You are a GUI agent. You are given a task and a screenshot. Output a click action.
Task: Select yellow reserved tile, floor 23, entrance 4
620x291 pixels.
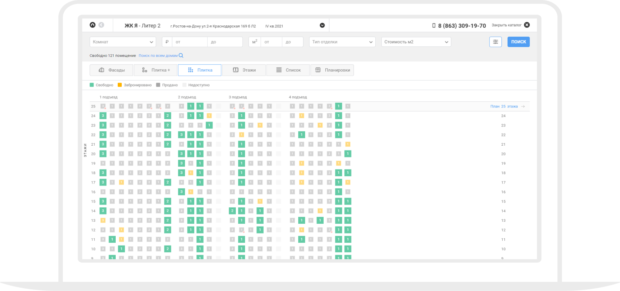[x=320, y=125]
